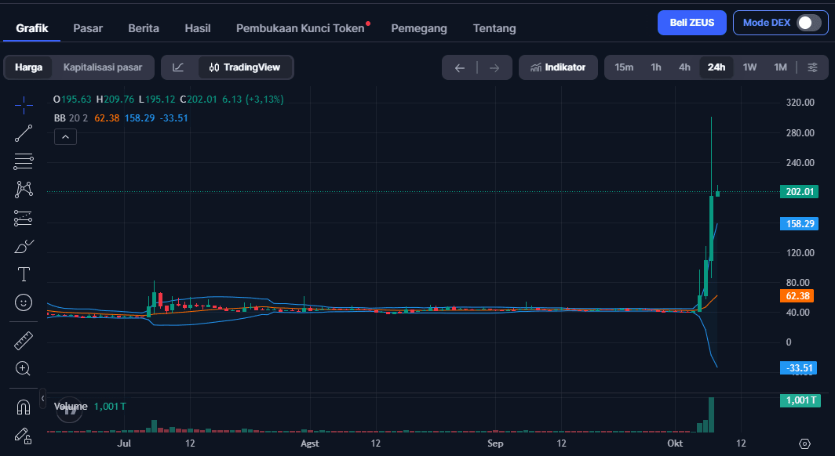Click the Beli ZEUS button

click(691, 23)
